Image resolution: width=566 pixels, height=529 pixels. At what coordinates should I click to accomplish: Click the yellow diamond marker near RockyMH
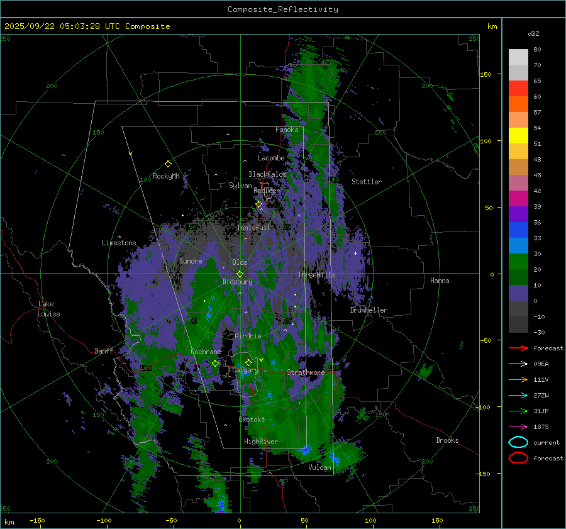point(168,164)
